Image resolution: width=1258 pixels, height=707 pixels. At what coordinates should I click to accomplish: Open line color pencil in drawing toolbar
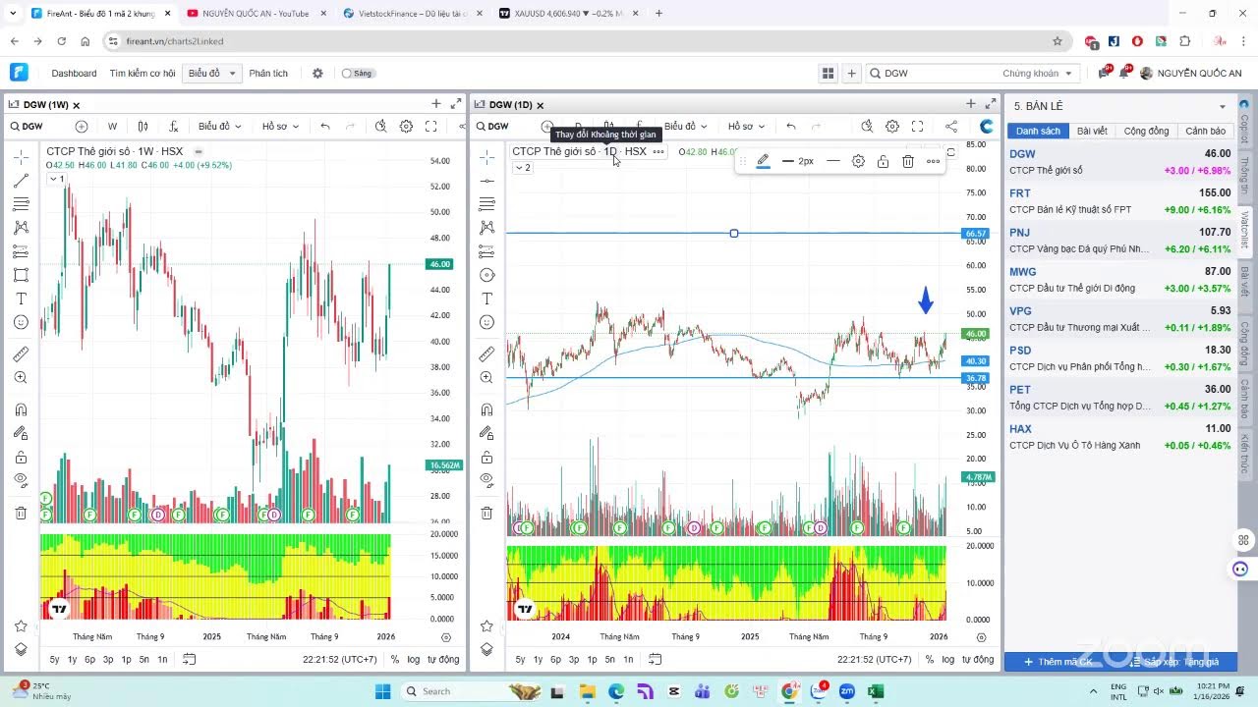click(x=763, y=161)
